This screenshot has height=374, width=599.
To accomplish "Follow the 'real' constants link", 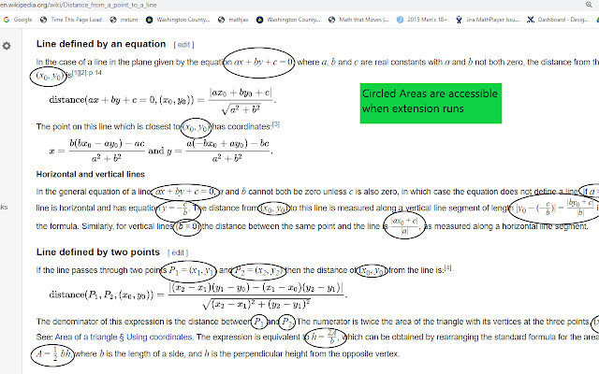I will pyautogui.click(x=381, y=63).
